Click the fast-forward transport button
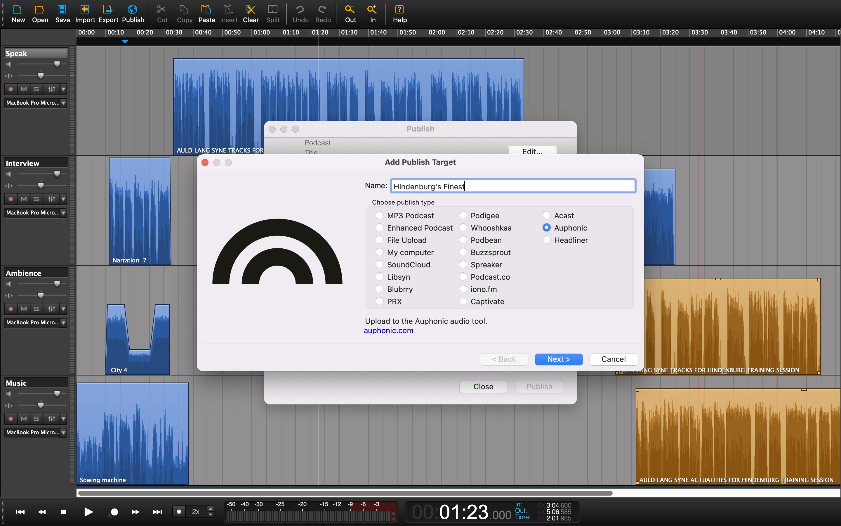This screenshot has height=526, width=841. [135, 512]
